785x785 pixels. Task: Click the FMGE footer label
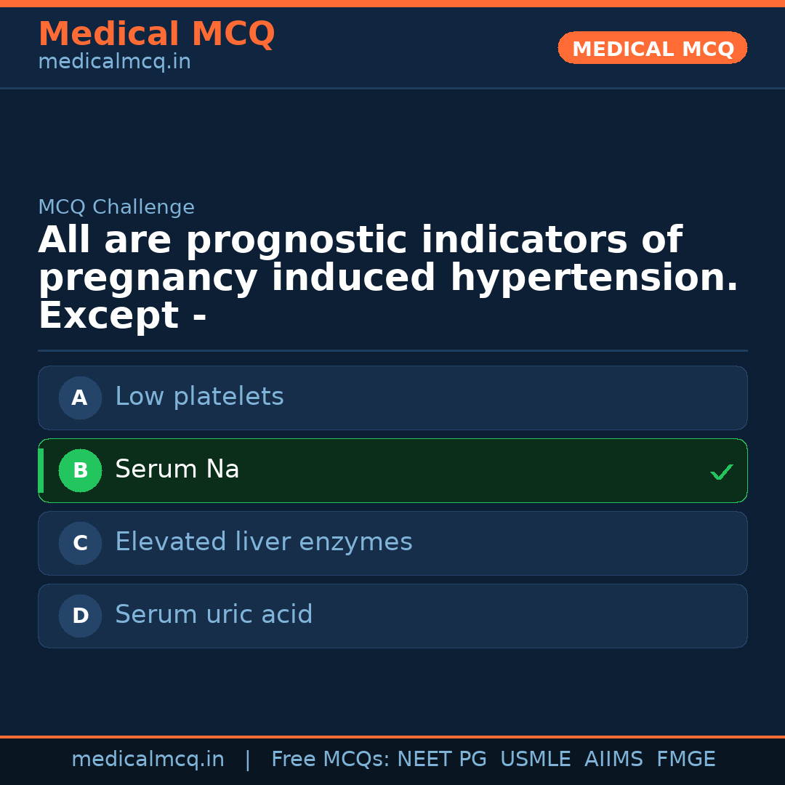click(685, 760)
